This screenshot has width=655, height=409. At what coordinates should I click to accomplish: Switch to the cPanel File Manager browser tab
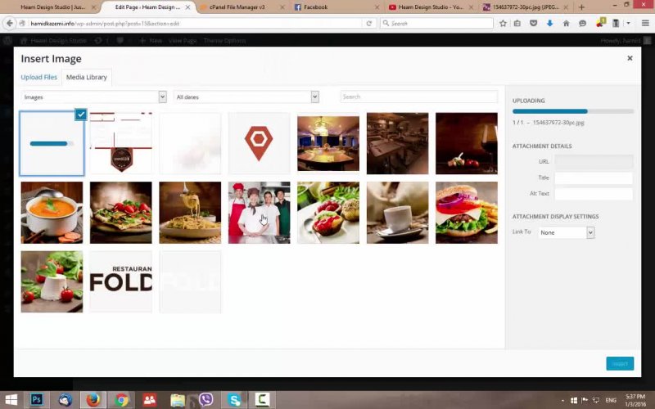click(239, 7)
